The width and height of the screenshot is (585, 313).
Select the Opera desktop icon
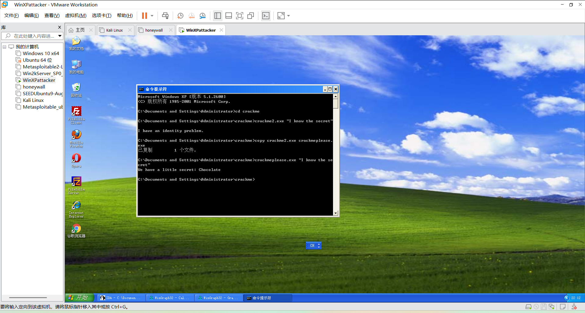[x=76, y=161]
